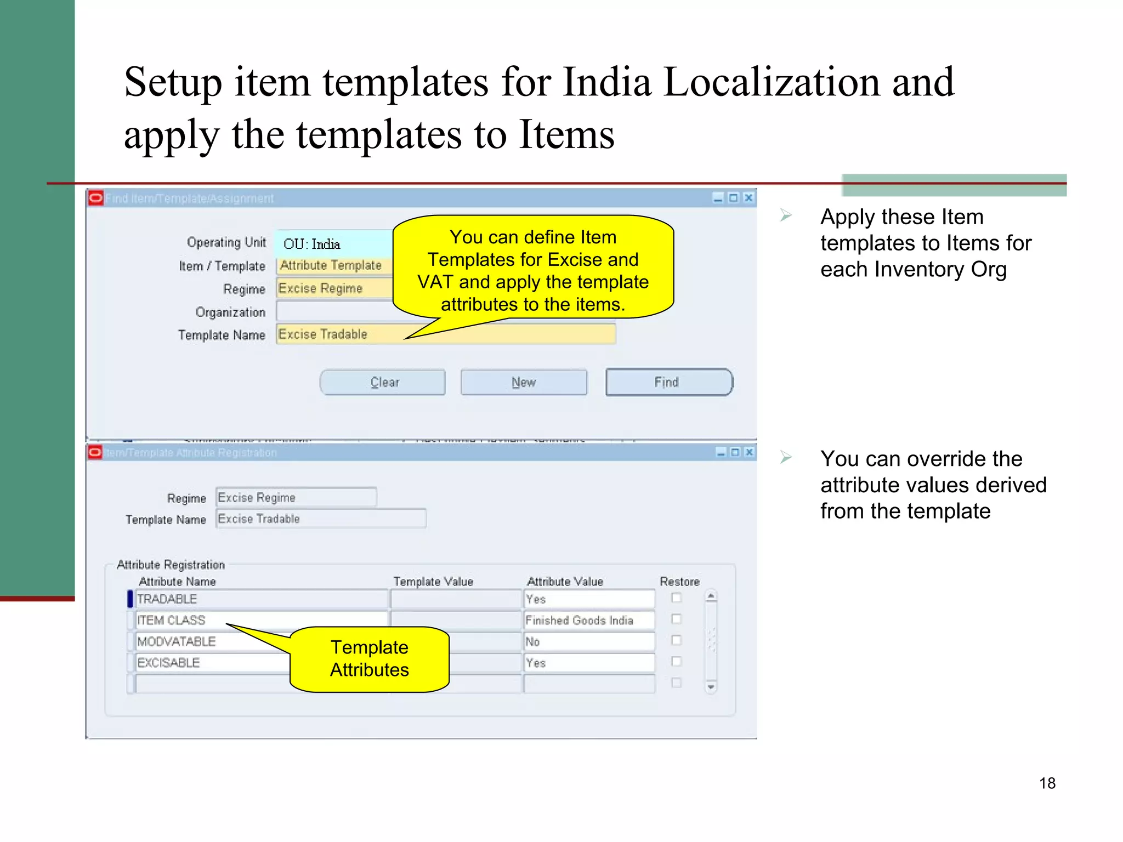This screenshot has width=1123, height=842.
Task: Click the Find button
Action: click(669, 382)
